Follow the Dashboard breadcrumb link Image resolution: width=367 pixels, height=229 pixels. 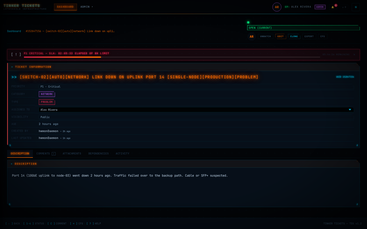point(14,31)
